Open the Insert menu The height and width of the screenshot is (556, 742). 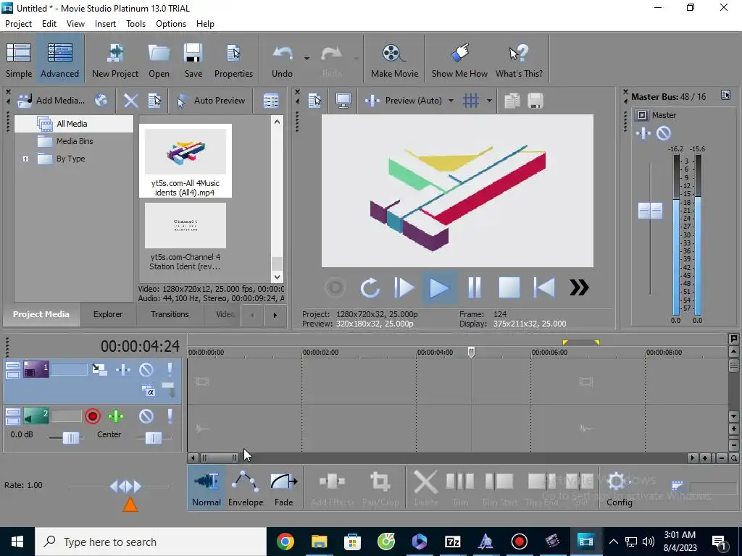[105, 24]
